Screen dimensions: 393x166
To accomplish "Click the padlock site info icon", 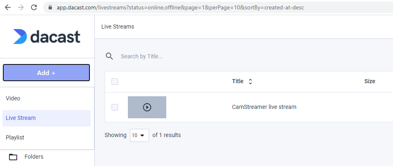I will point(51,8).
